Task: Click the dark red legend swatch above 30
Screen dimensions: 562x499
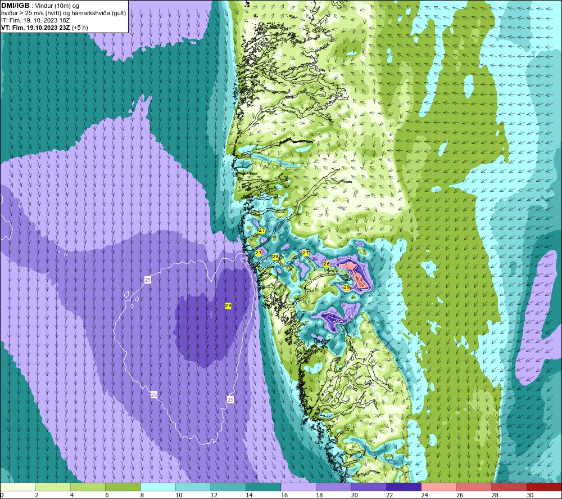Action: [x=545, y=487]
